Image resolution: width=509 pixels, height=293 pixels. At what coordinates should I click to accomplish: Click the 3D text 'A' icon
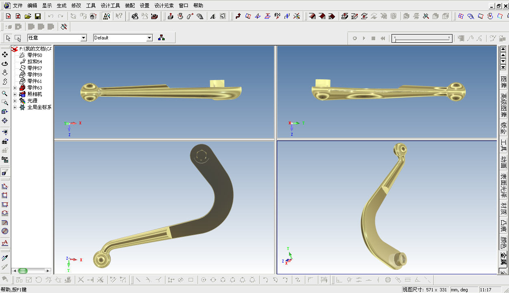tap(213, 16)
